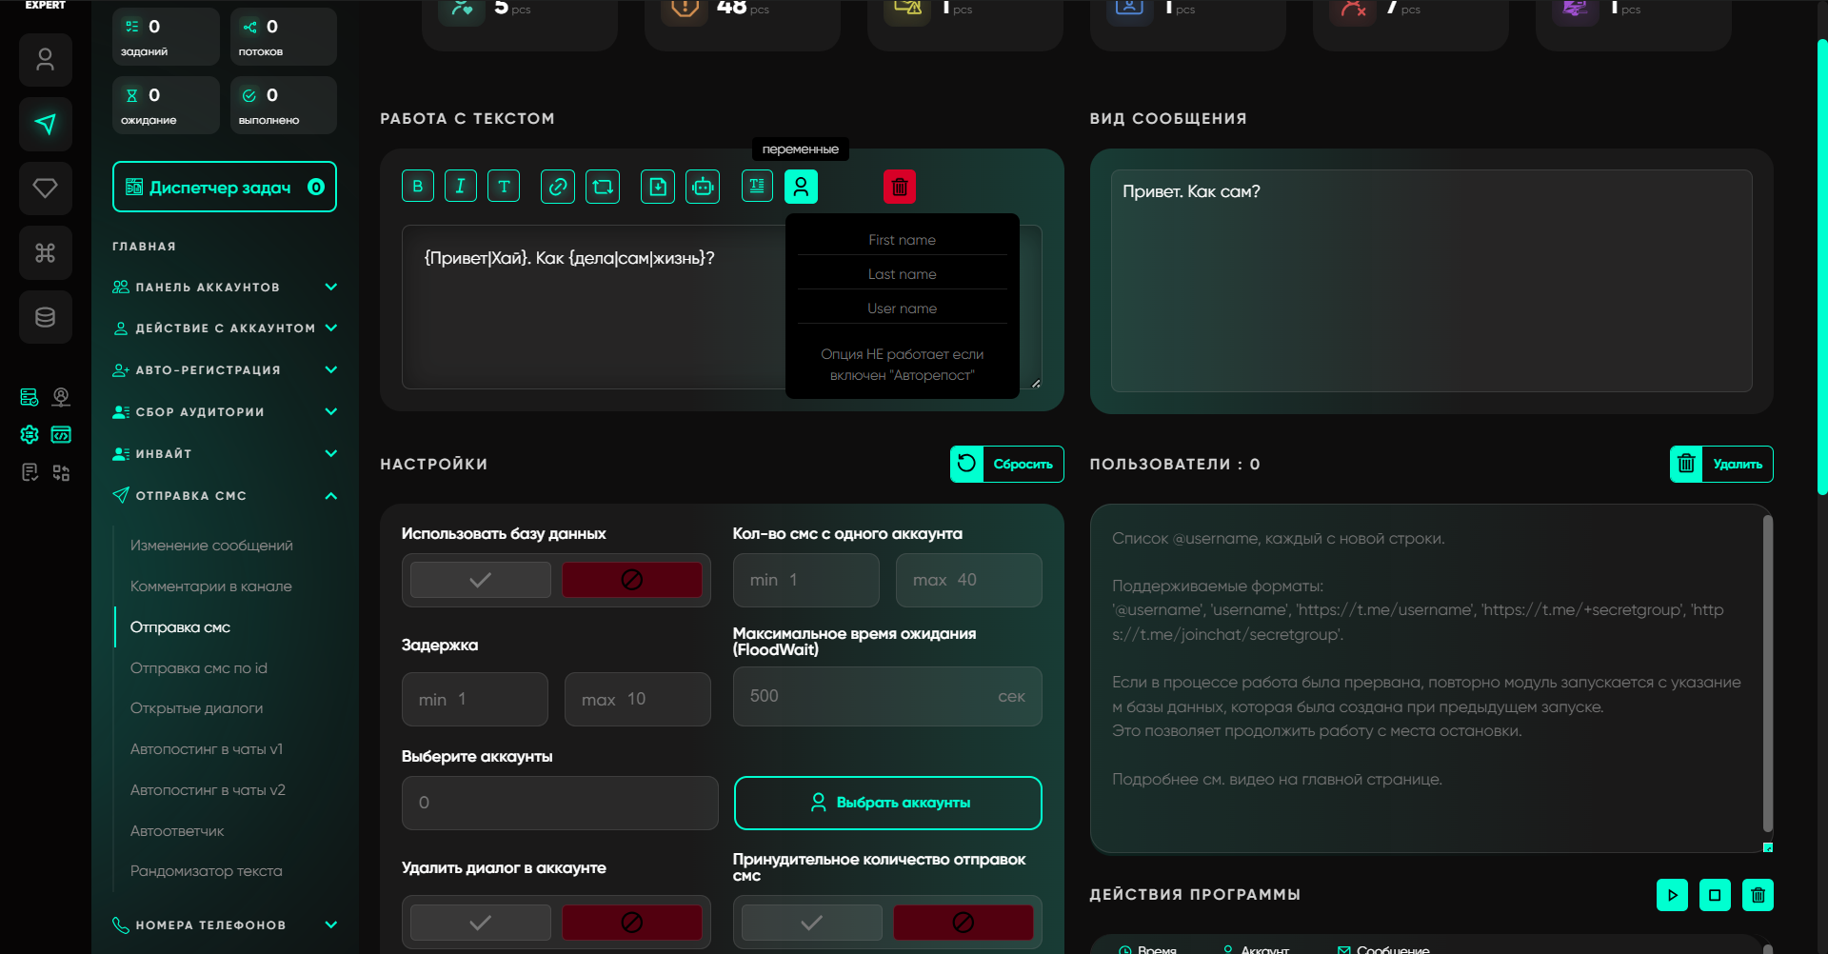Enable 'Принудительное количество отправок смс' checkmark

[x=811, y=922]
